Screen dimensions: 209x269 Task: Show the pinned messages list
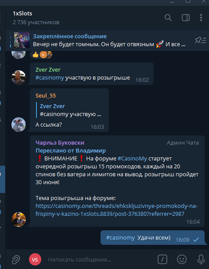pyautogui.click(x=200, y=40)
